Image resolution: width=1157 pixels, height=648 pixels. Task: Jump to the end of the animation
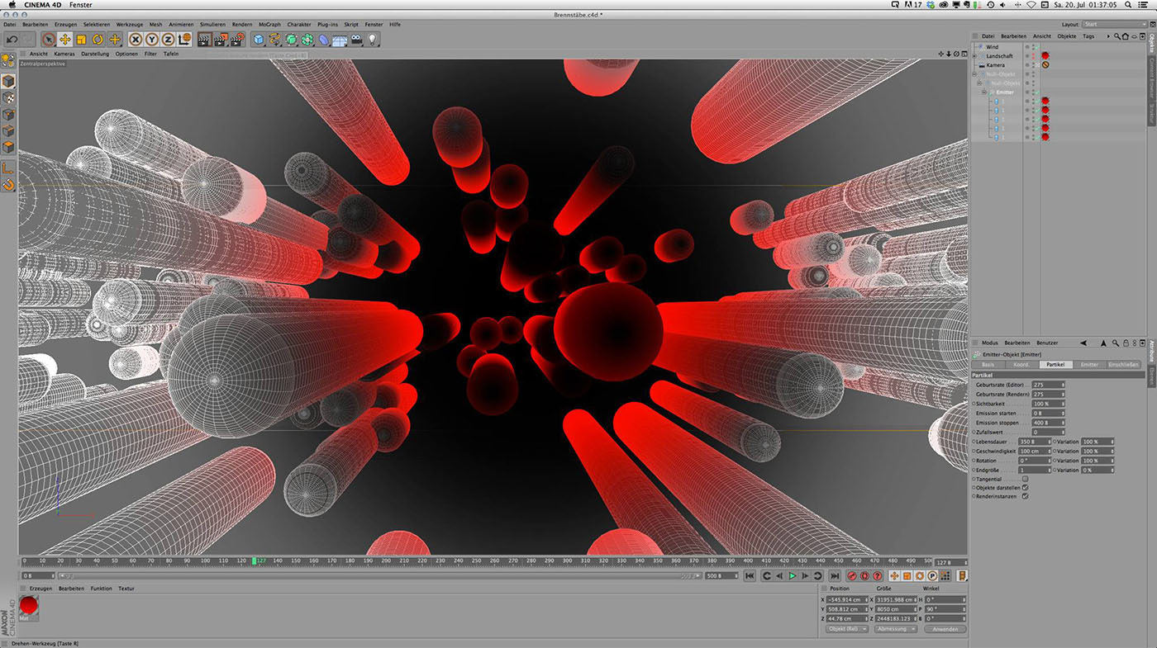coord(835,575)
